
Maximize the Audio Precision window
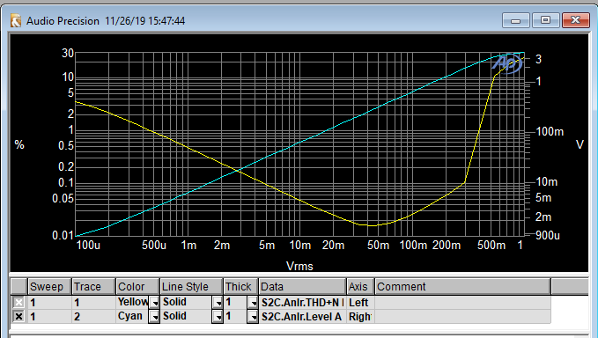545,20
